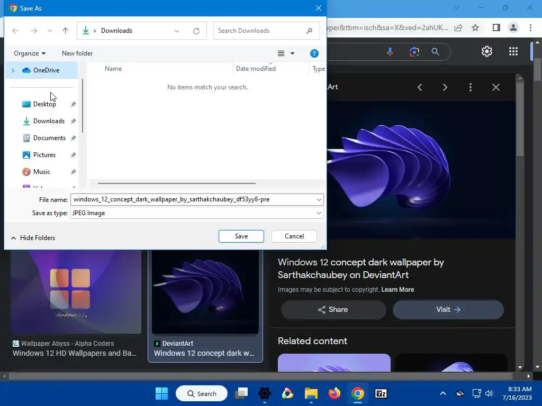
Task: Refresh the Downloads folder view
Action: click(x=196, y=31)
